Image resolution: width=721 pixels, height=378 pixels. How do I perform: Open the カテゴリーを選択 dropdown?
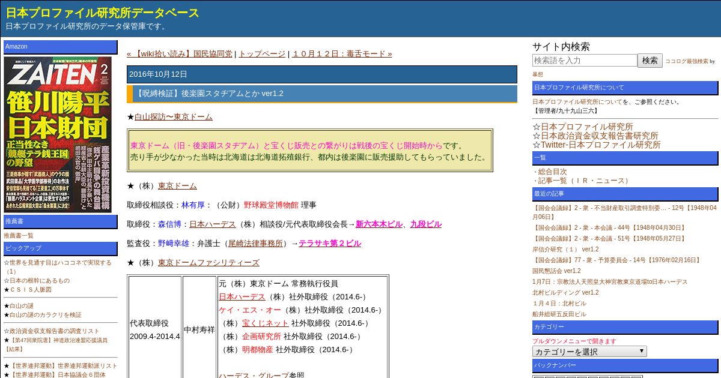[x=589, y=351]
